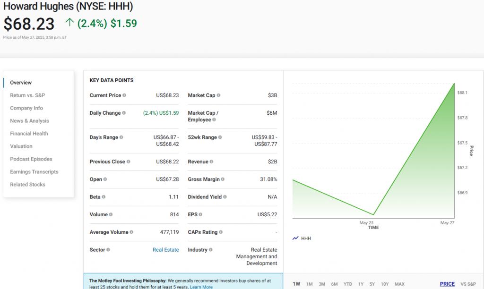Go to Related Stocks section

[27, 185]
